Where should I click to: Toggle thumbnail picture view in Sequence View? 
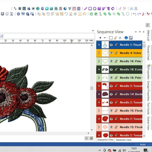[131, 38]
